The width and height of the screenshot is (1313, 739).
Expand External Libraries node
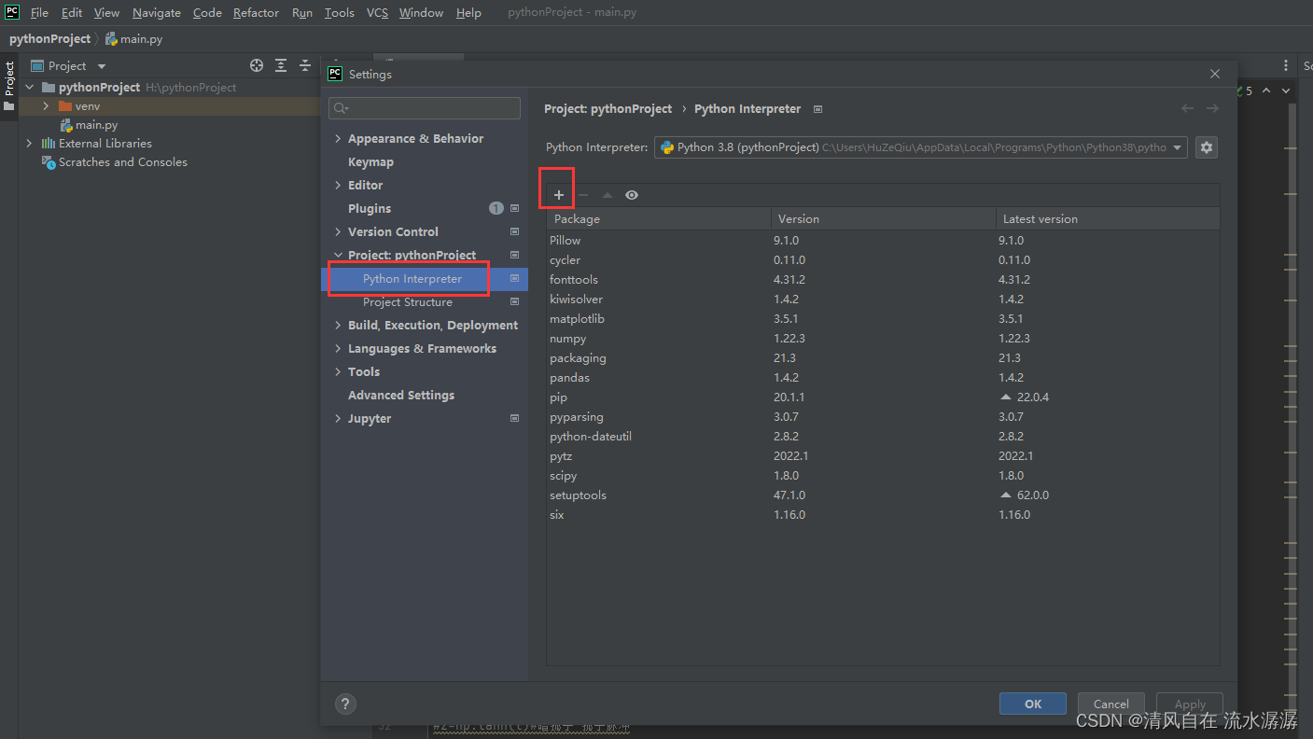(29, 144)
